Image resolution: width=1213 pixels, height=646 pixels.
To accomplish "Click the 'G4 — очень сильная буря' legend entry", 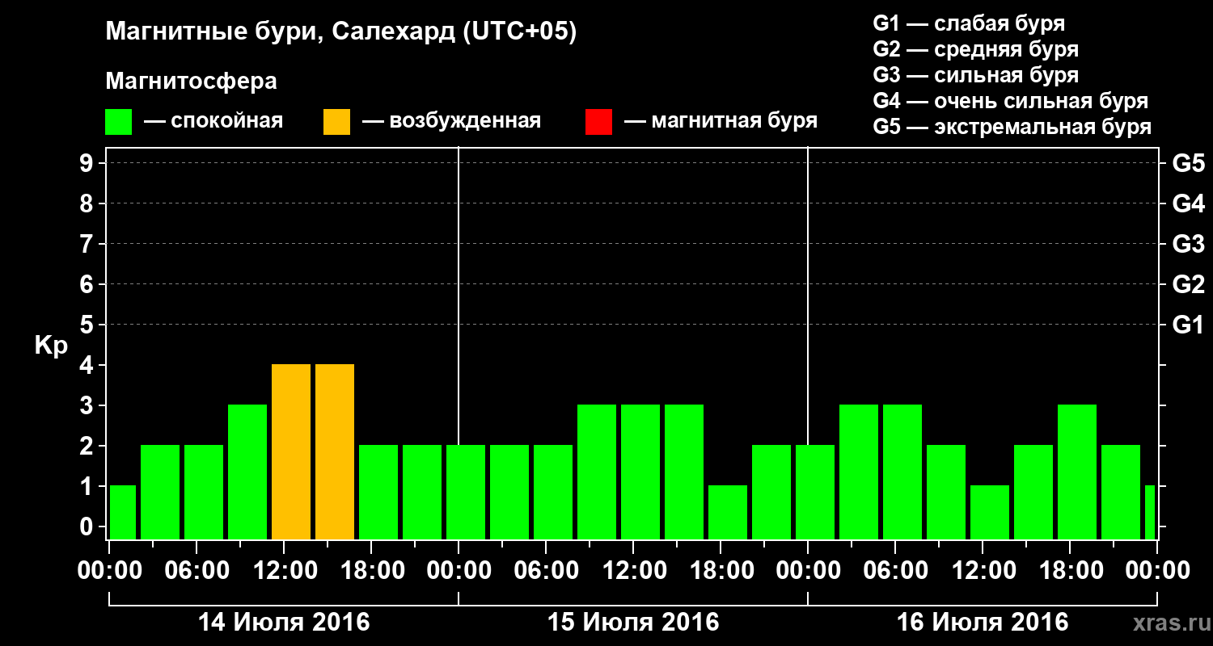I will (1011, 101).
